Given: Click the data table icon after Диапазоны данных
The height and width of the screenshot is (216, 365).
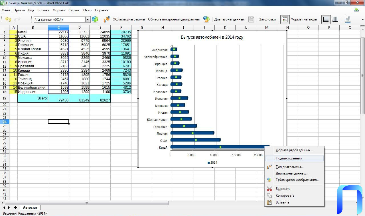Looking at the screenshot, I should (x=251, y=19).
